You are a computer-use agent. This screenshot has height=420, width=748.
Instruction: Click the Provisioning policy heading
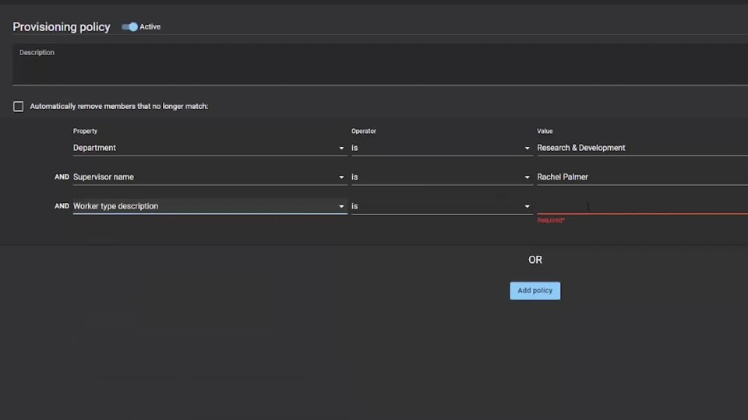tap(62, 27)
